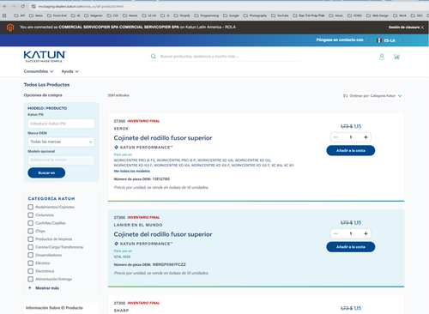
Task: Open the site information icon in address bar
Action: (33, 6)
